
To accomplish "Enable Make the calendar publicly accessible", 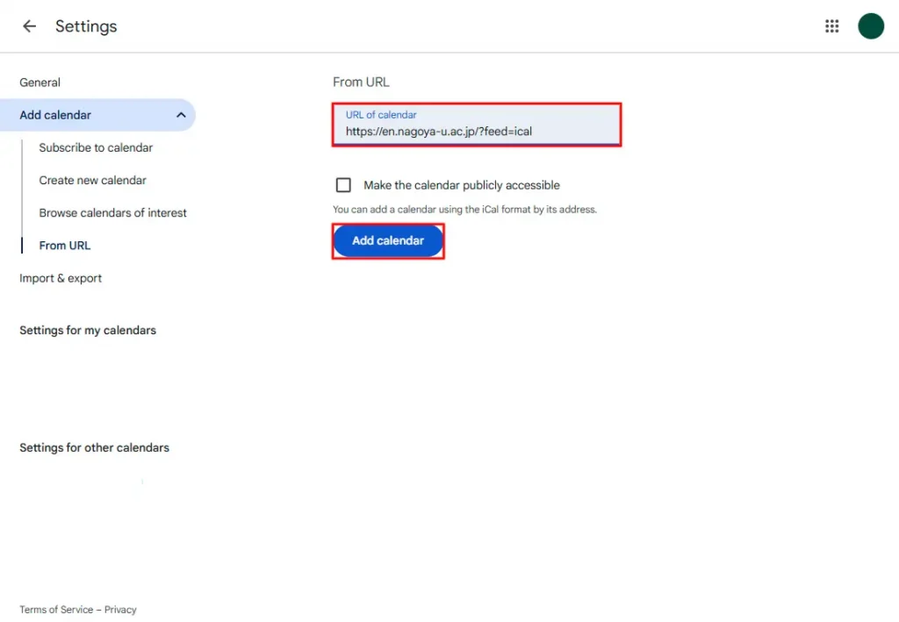I will click(343, 184).
